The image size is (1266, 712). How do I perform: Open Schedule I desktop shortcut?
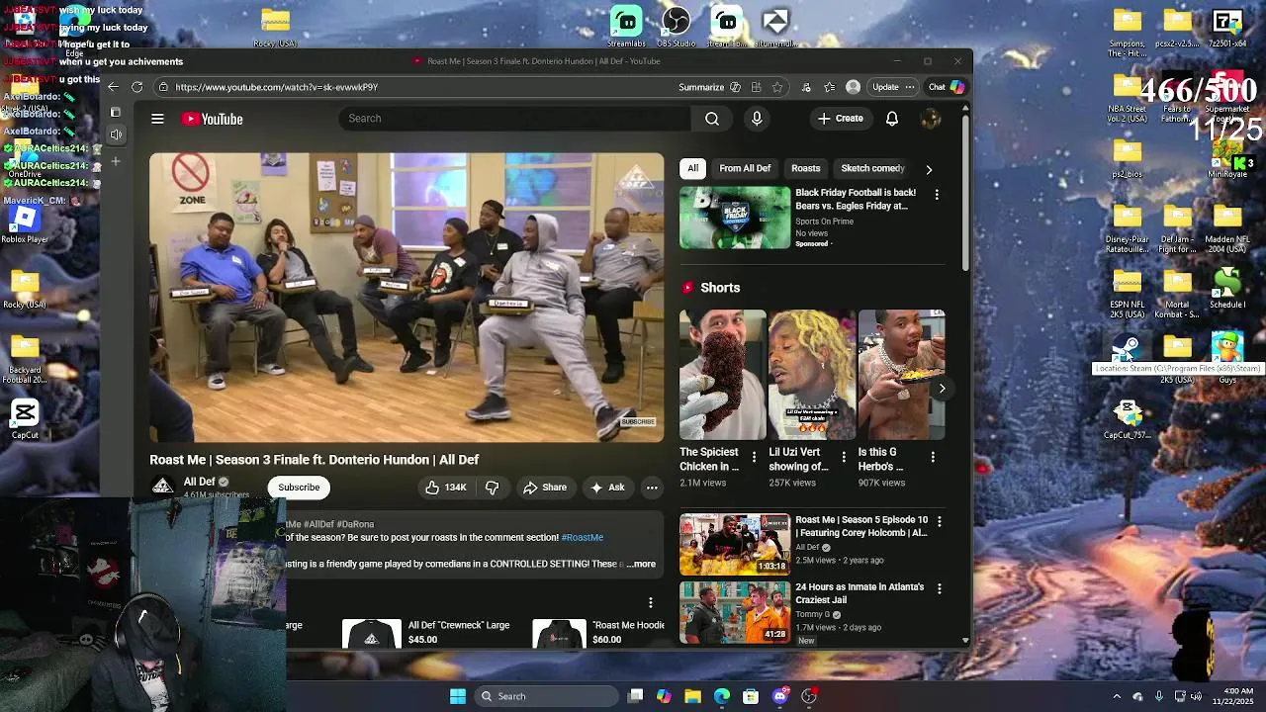coord(1227,289)
